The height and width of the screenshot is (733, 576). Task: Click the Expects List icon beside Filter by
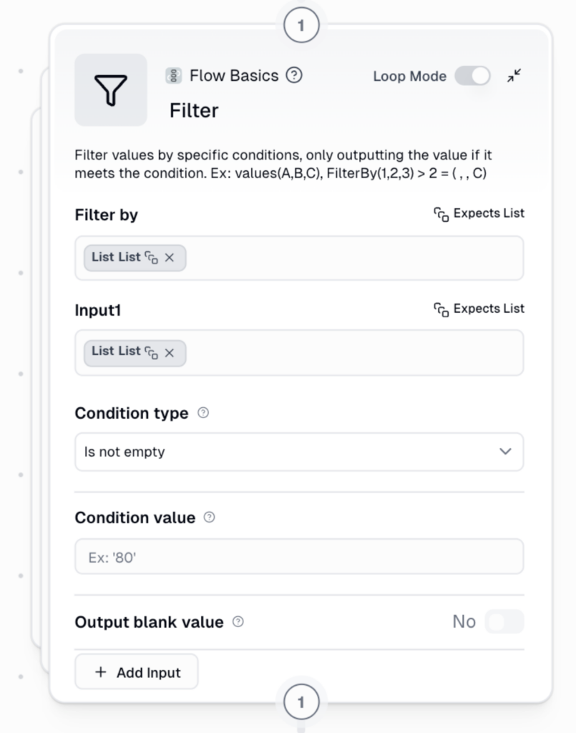coord(441,213)
